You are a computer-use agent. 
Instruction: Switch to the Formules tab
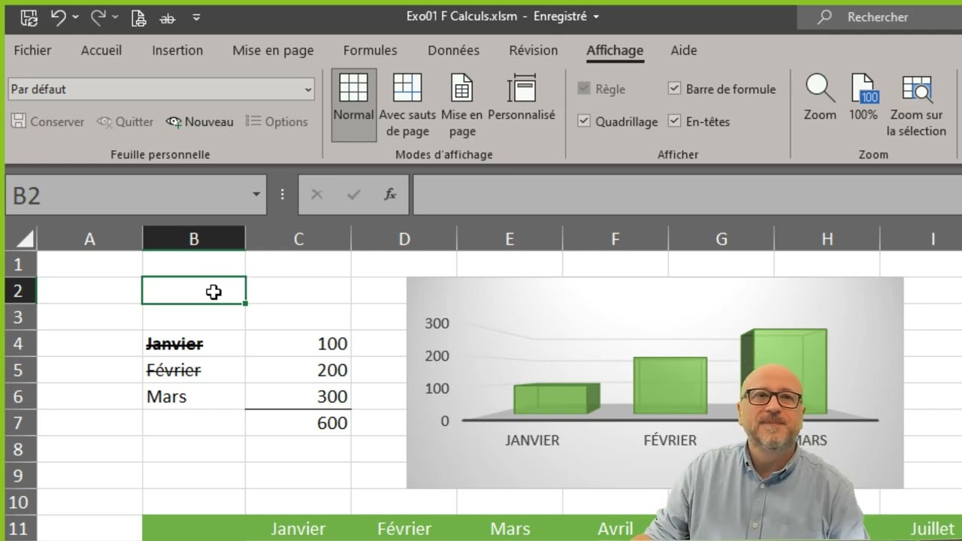click(x=370, y=50)
